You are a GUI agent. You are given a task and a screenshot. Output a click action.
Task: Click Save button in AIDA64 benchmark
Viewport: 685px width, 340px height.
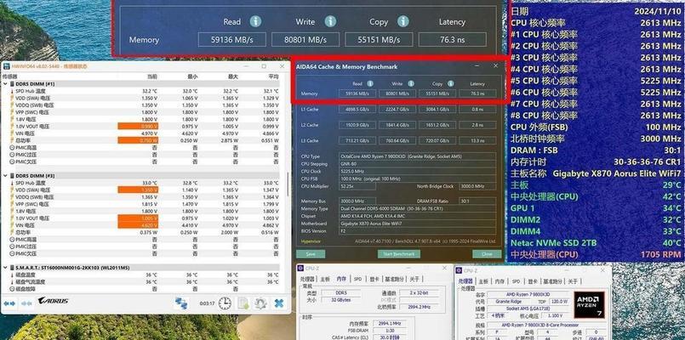(311, 254)
